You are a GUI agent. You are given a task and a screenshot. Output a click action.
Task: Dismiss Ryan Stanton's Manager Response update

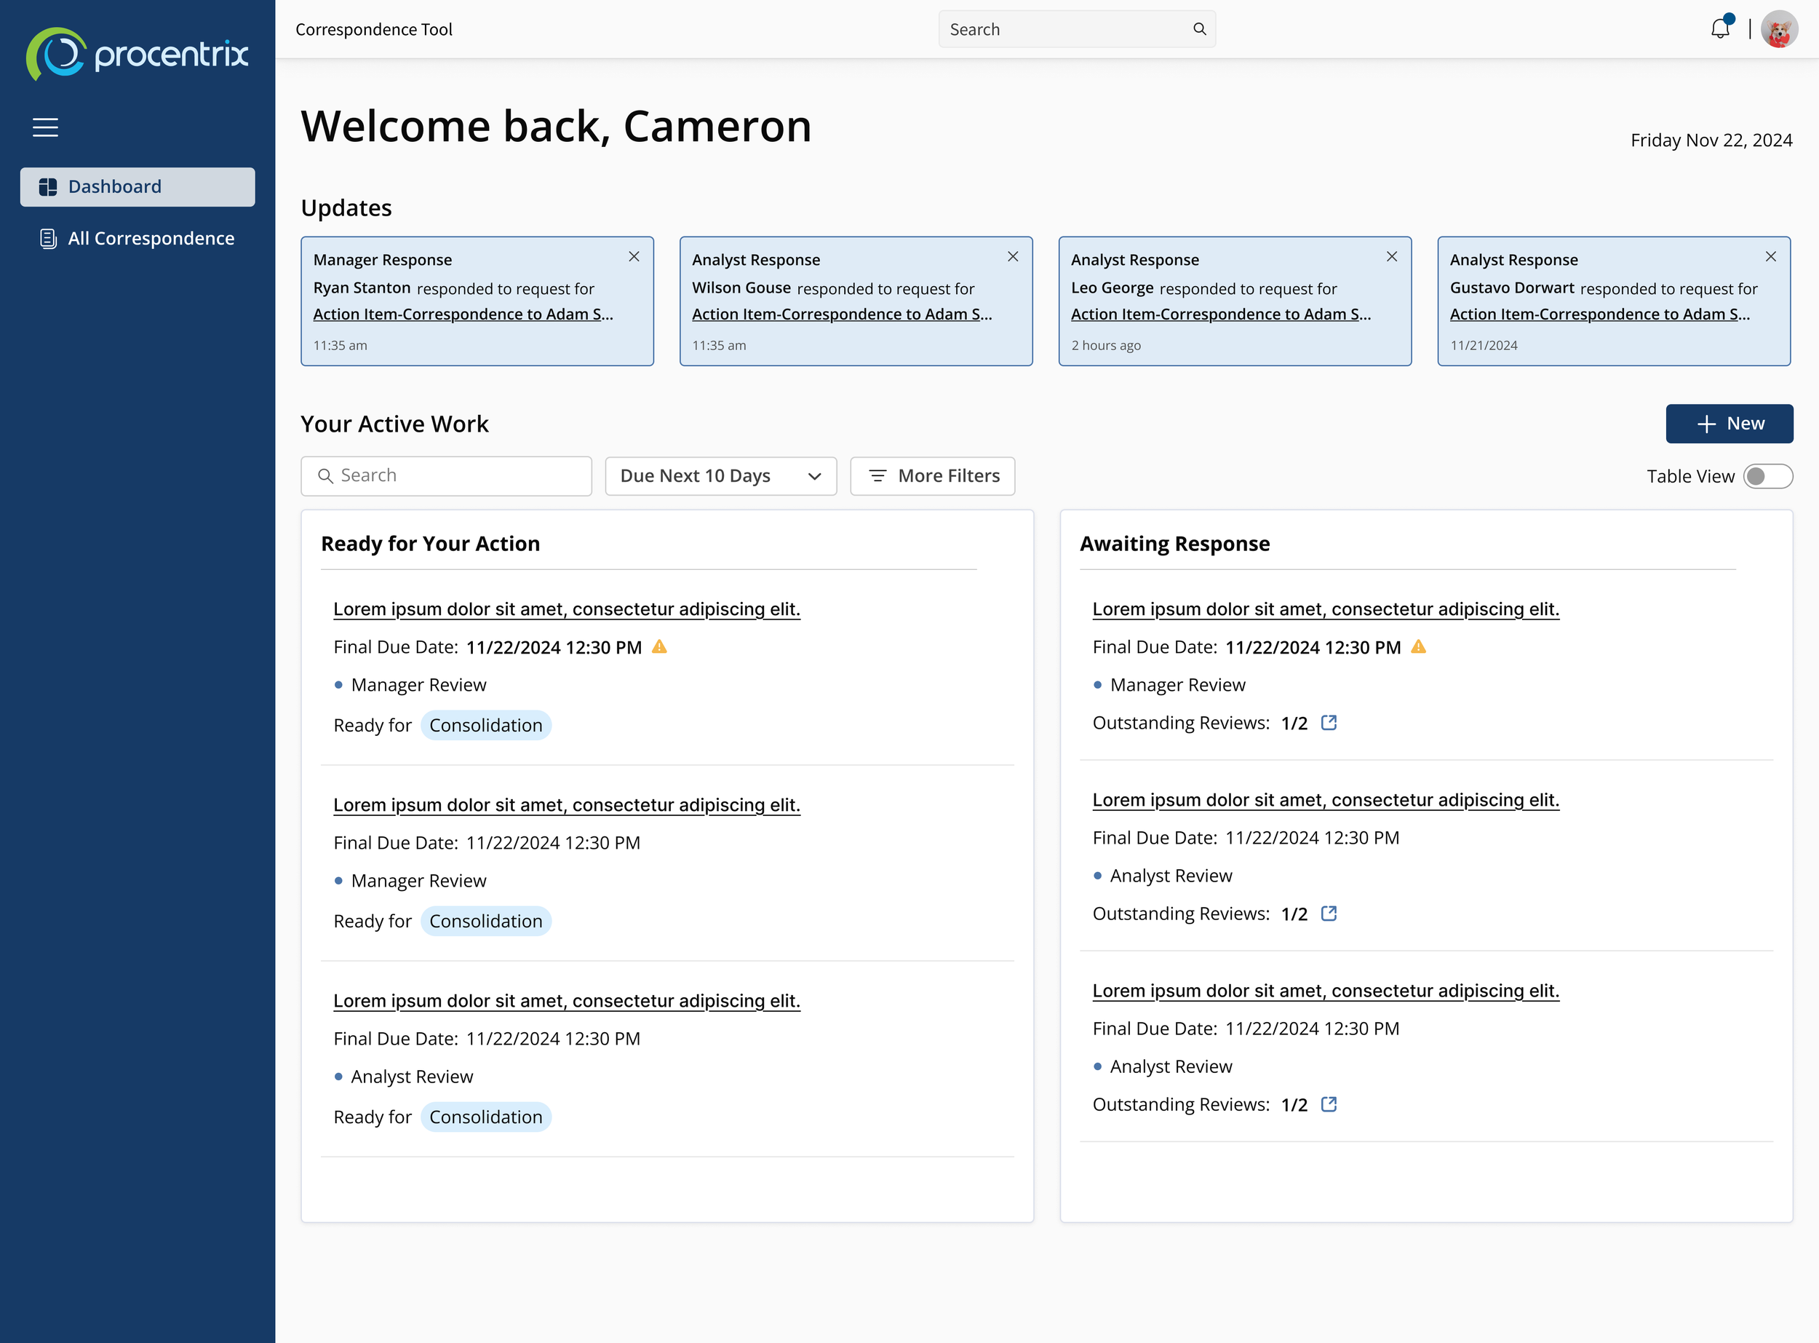click(x=634, y=257)
